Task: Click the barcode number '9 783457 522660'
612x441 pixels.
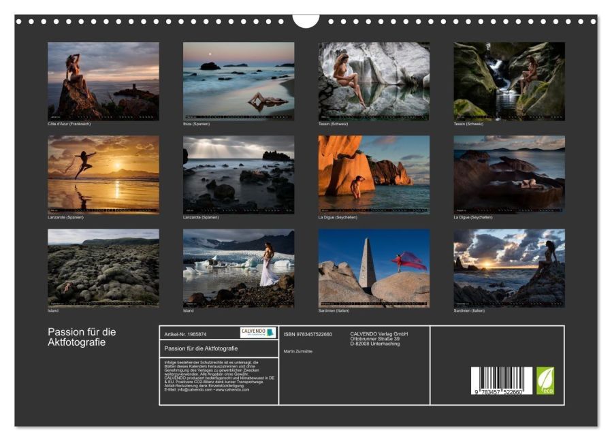Action: [x=499, y=392]
